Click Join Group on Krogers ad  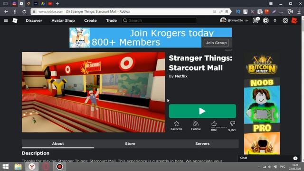pyautogui.click(x=216, y=43)
